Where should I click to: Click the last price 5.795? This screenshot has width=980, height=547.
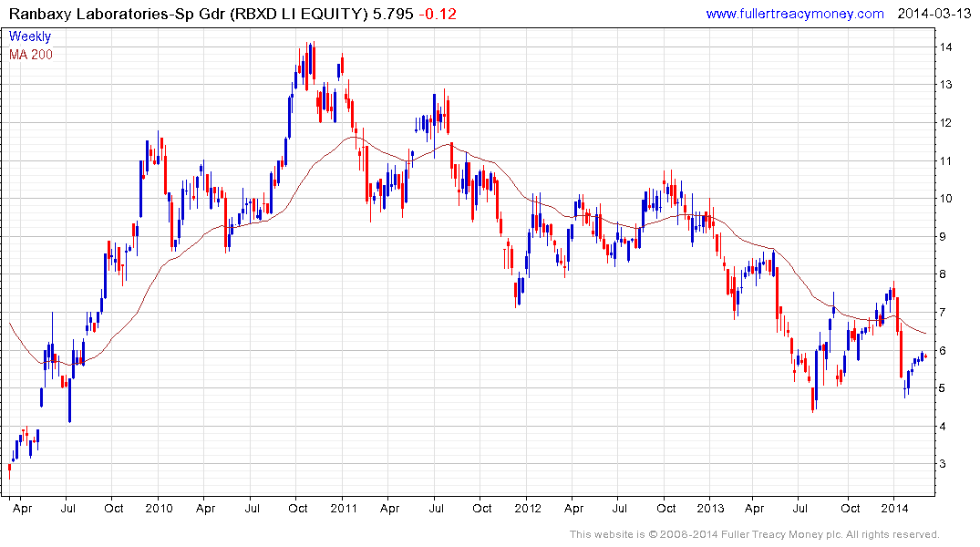pyautogui.click(x=393, y=14)
